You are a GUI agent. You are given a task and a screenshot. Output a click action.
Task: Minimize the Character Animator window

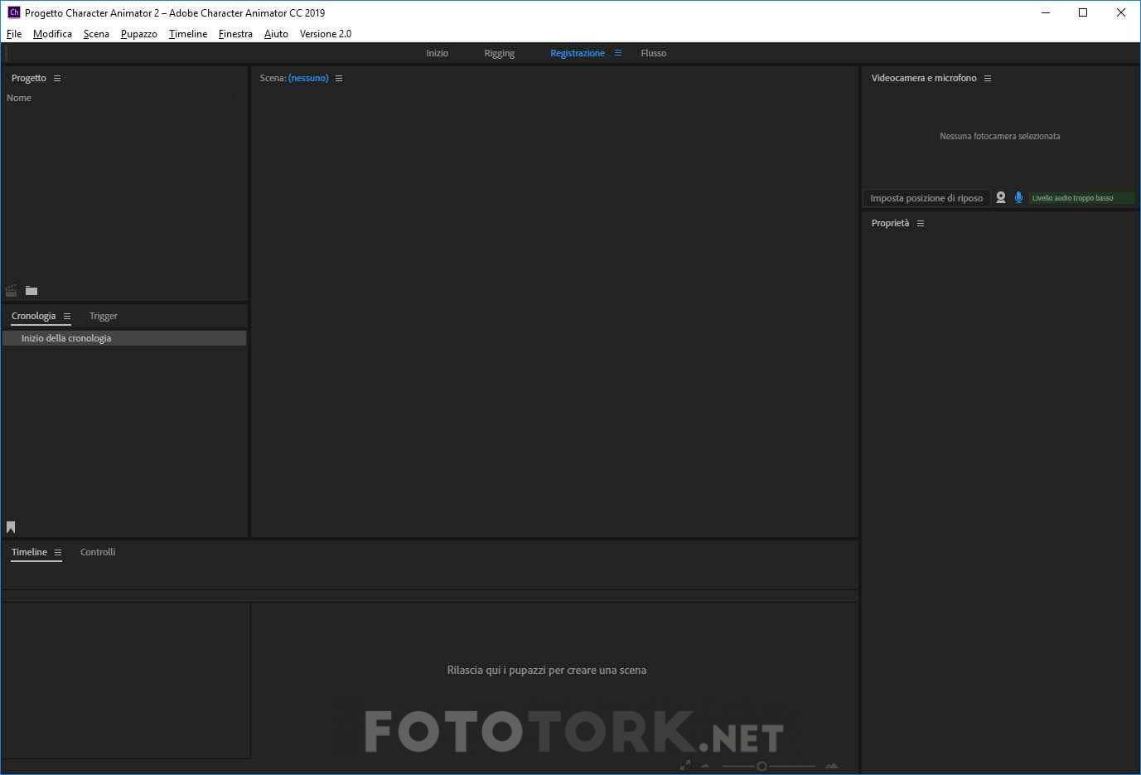point(1046,12)
